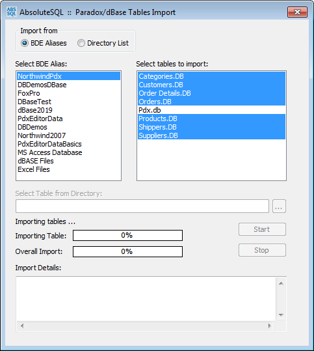The width and height of the screenshot is (314, 351).
Task: Click the AbsoluteSQL app icon in title bar
Action: pyautogui.click(x=12, y=12)
